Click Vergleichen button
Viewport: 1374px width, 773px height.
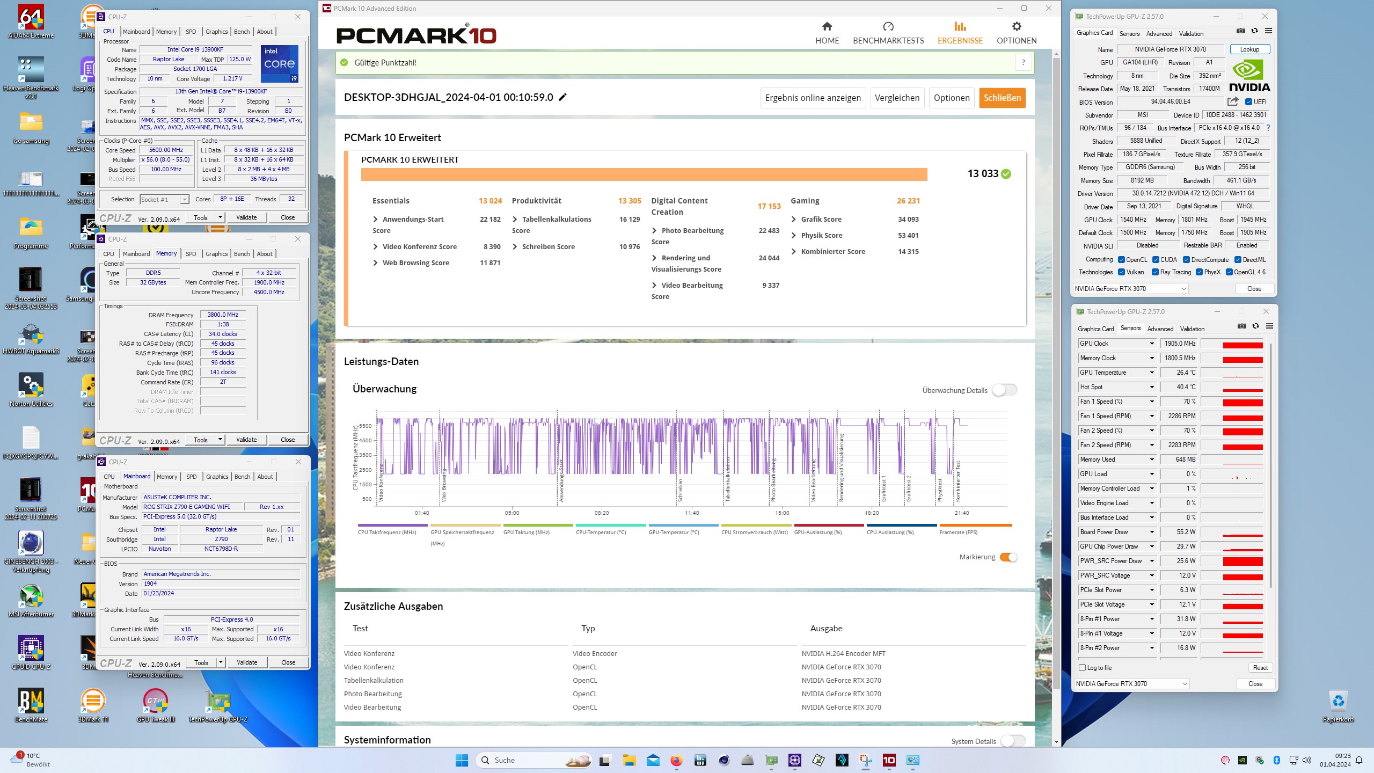(x=897, y=98)
